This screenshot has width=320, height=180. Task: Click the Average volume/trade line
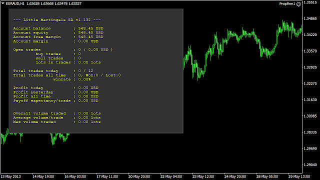[57, 118]
